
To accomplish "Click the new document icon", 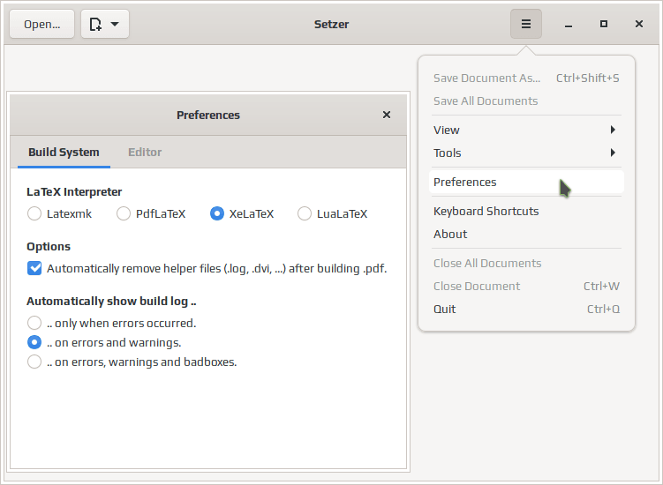I will (95, 24).
